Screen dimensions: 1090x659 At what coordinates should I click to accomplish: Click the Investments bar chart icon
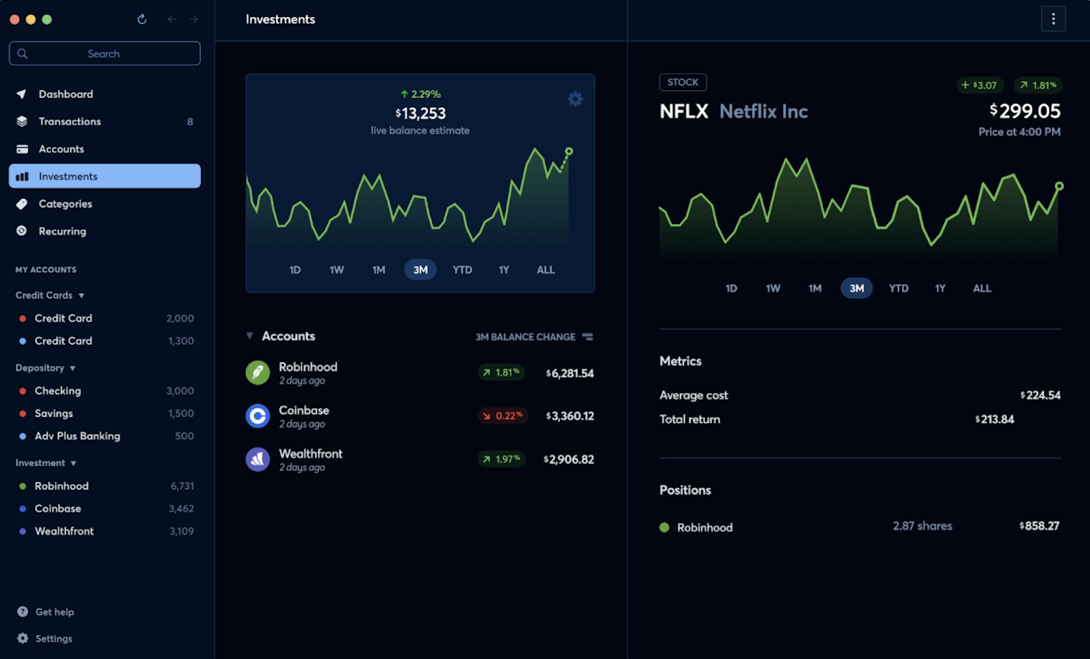pos(22,177)
